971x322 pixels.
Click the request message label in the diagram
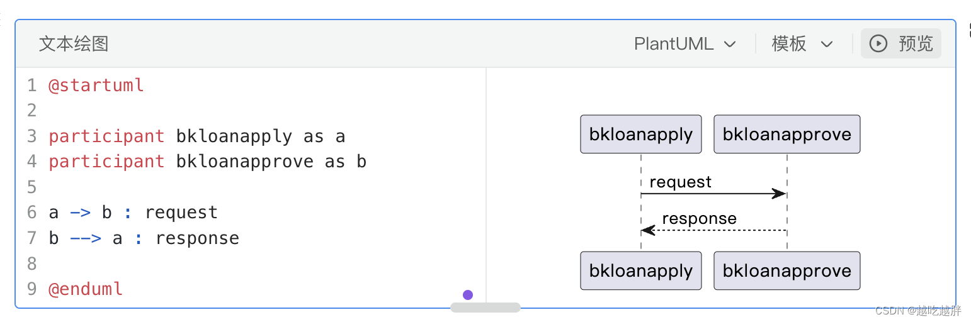pos(680,182)
